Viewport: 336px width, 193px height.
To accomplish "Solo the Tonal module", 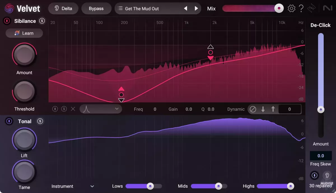I will (x=40, y=121).
